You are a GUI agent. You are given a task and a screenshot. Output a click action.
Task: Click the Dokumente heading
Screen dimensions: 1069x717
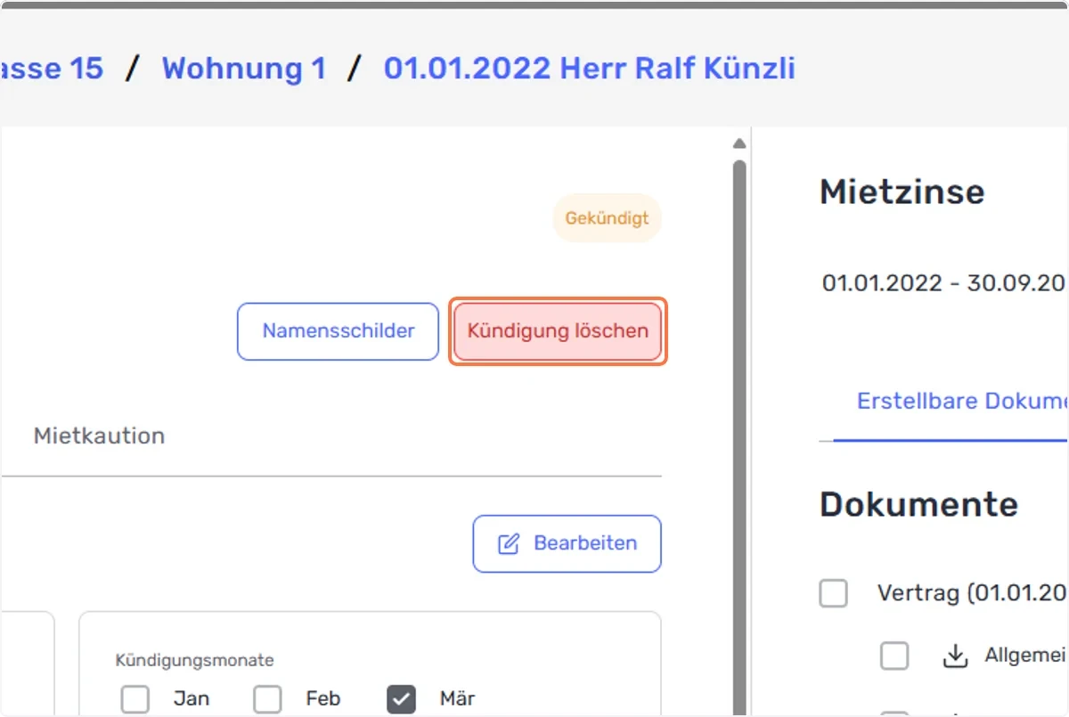point(918,504)
